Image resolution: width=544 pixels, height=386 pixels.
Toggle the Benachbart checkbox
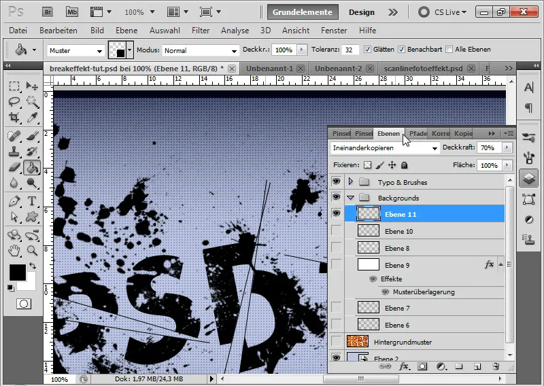click(x=401, y=50)
